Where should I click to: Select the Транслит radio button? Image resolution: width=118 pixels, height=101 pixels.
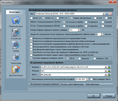tap(79, 59)
